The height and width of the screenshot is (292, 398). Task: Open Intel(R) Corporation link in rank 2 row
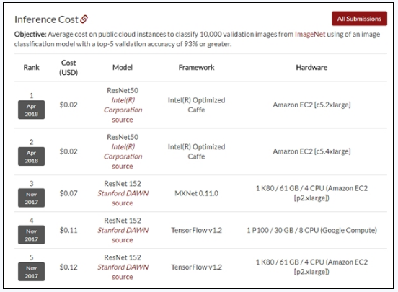[x=123, y=151]
